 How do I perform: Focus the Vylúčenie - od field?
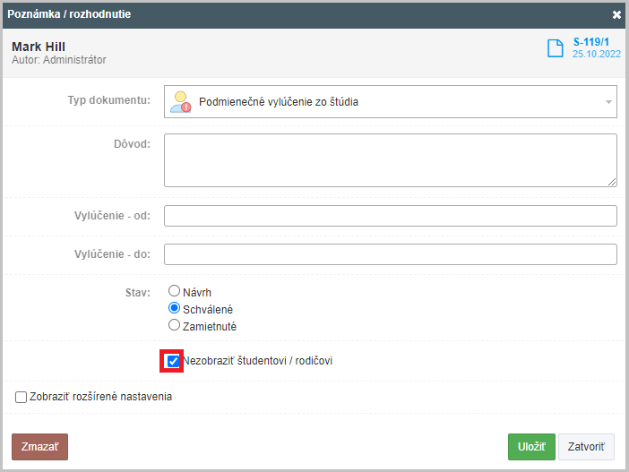tap(391, 216)
